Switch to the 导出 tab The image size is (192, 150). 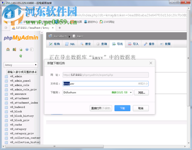point(118,44)
